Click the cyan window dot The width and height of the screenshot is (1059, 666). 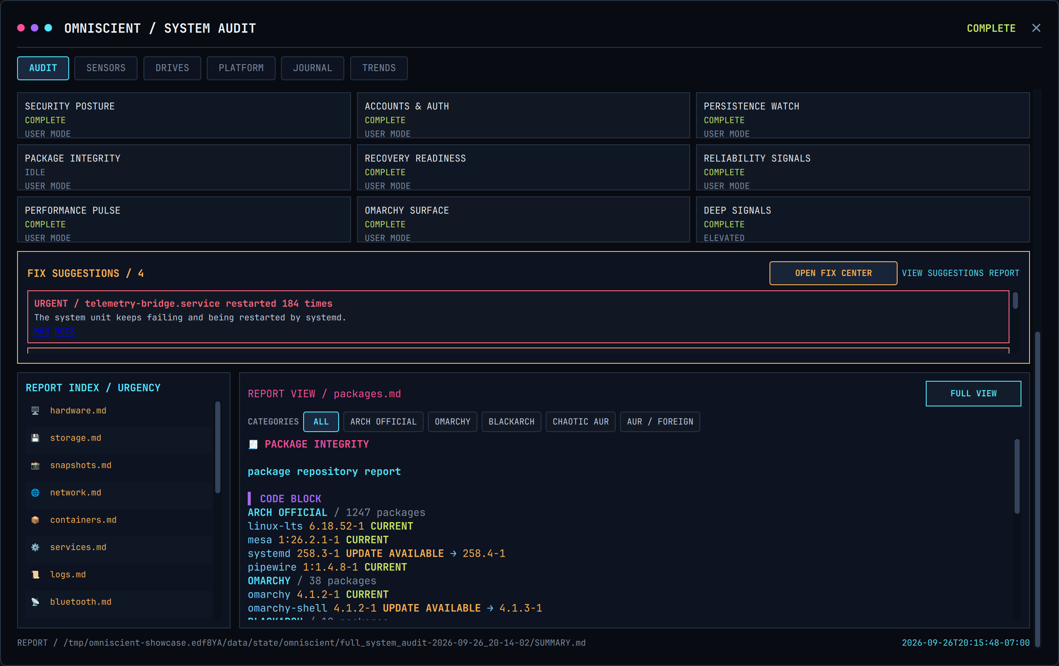point(48,28)
